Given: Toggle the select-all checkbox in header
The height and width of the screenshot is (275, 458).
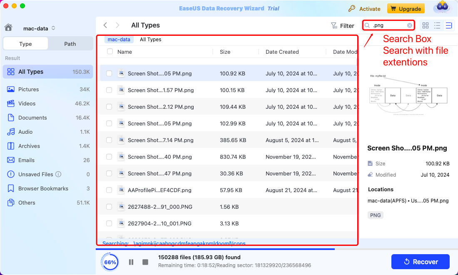Looking at the screenshot, I should (110, 51).
